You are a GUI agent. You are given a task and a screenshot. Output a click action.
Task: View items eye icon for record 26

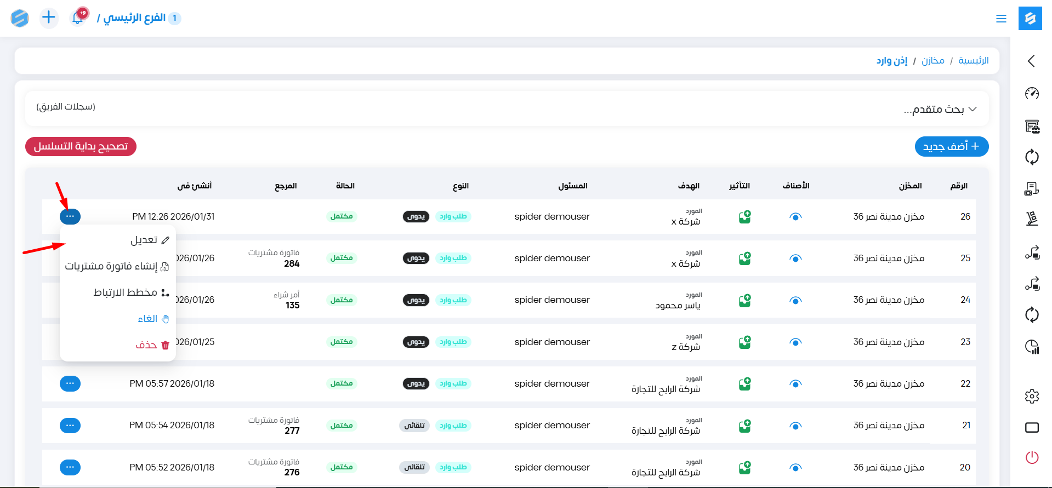click(795, 217)
